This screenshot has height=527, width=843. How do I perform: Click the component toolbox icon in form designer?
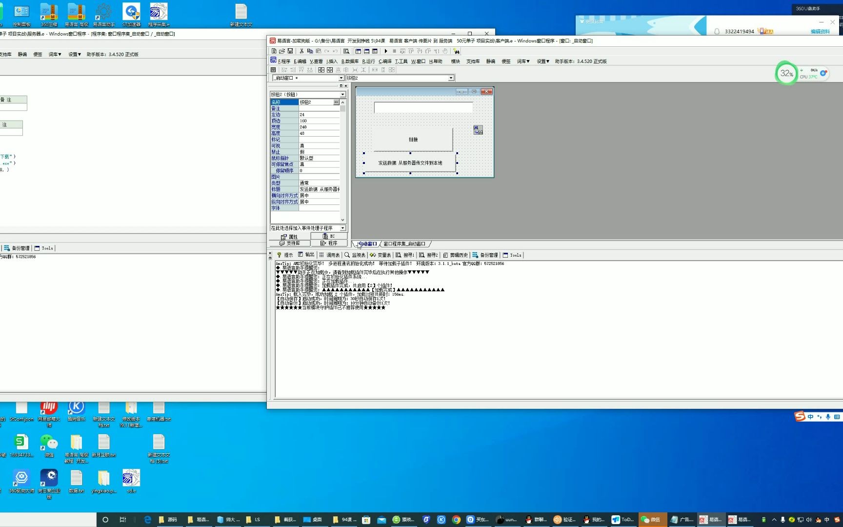[x=478, y=130]
